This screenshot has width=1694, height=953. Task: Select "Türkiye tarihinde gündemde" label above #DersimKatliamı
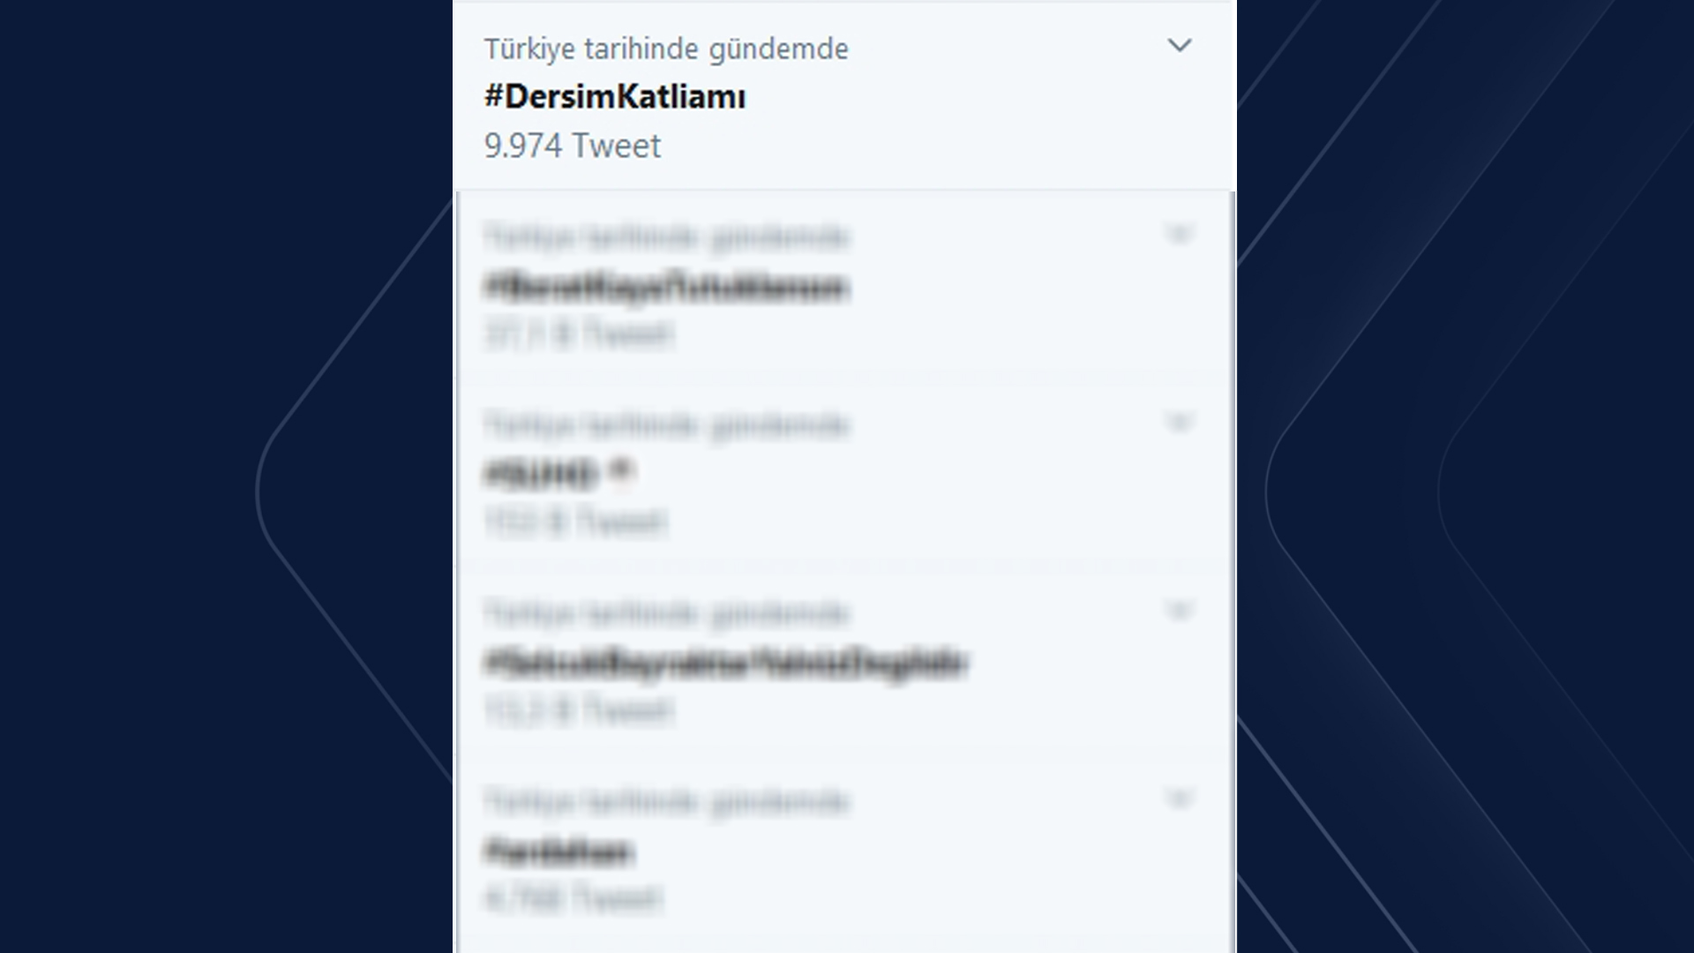[666, 49]
